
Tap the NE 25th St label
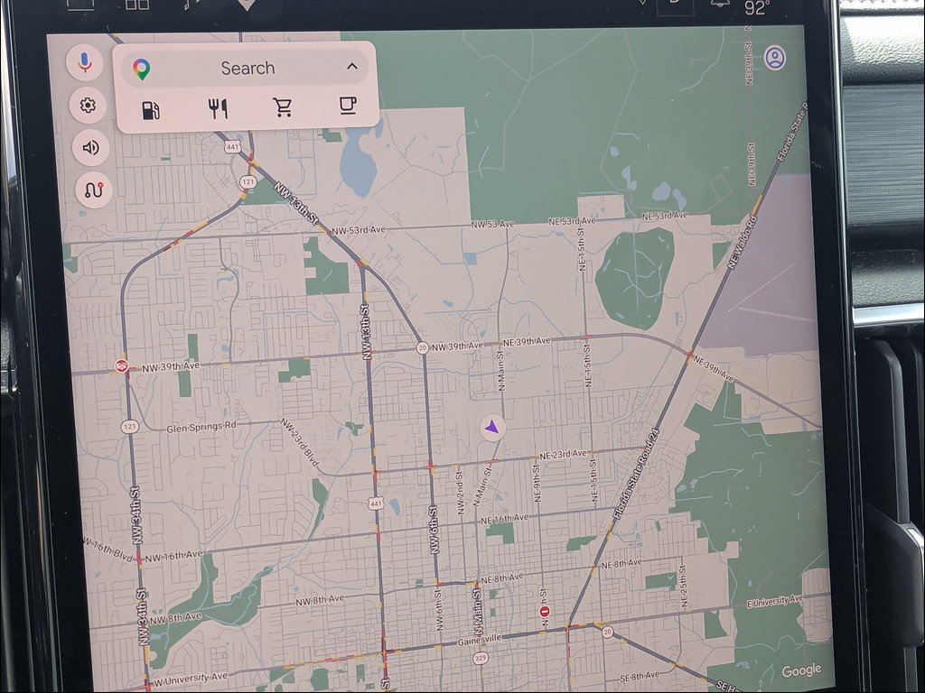click(x=683, y=587)
